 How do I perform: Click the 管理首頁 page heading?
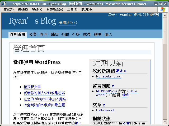29,49
